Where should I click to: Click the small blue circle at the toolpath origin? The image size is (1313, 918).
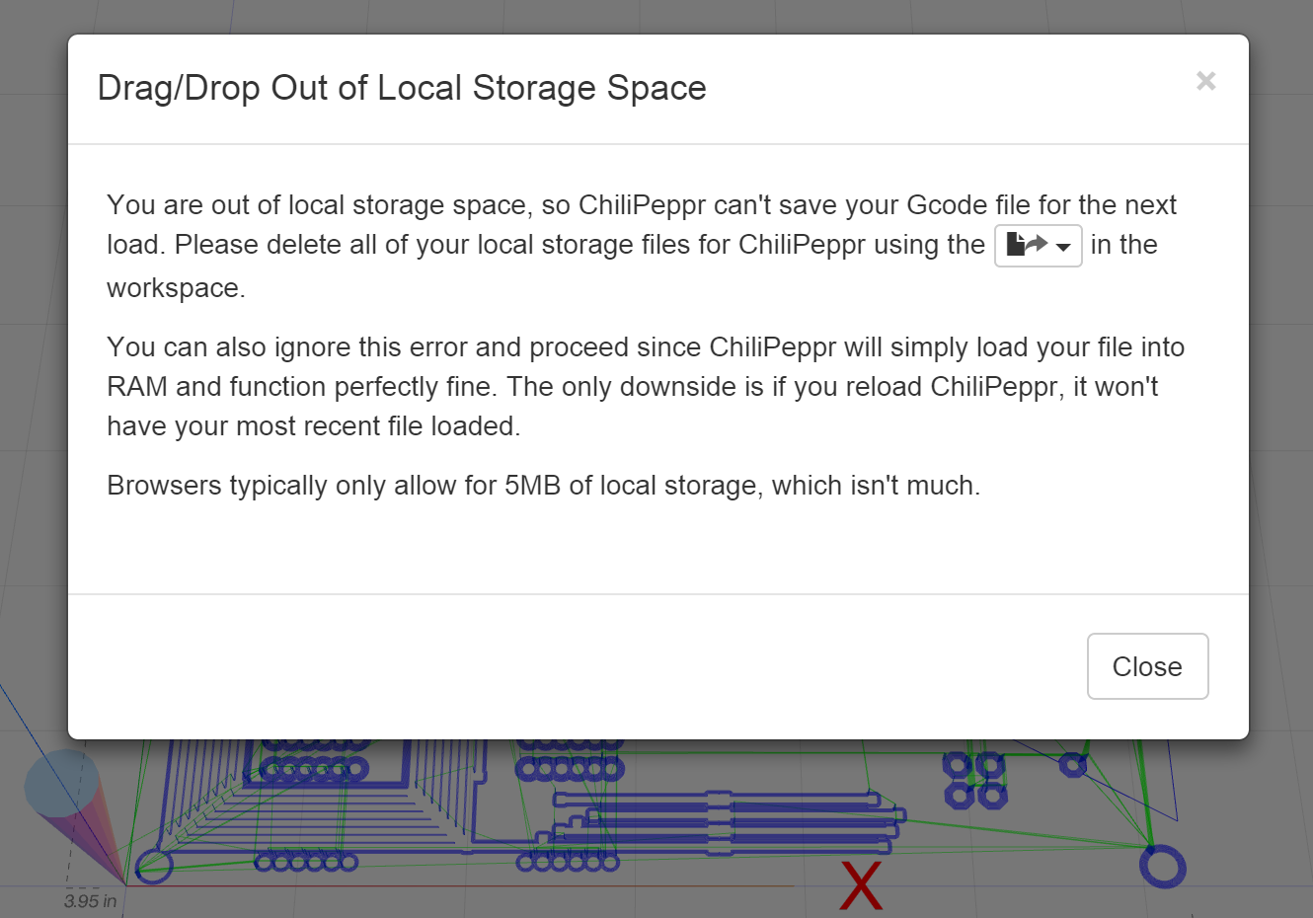coord(153,866)
